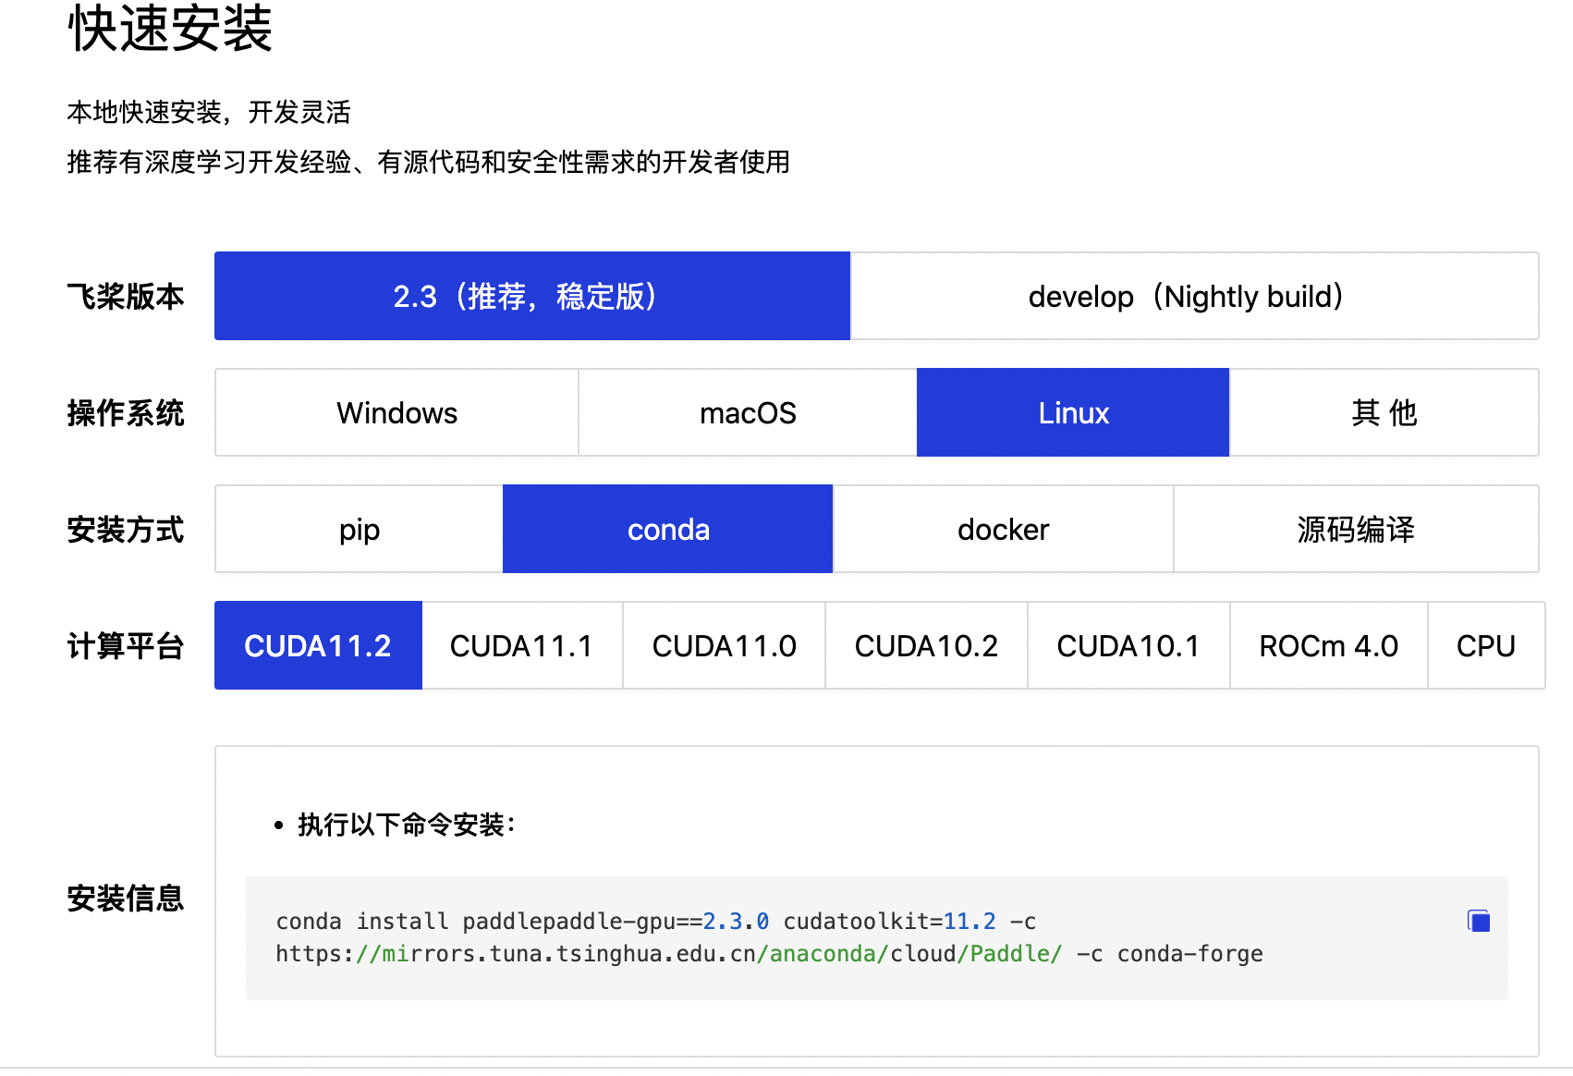Choose Linux operating system
This screenshot has height=1076, width=1573.
(x=1072, y=412)
